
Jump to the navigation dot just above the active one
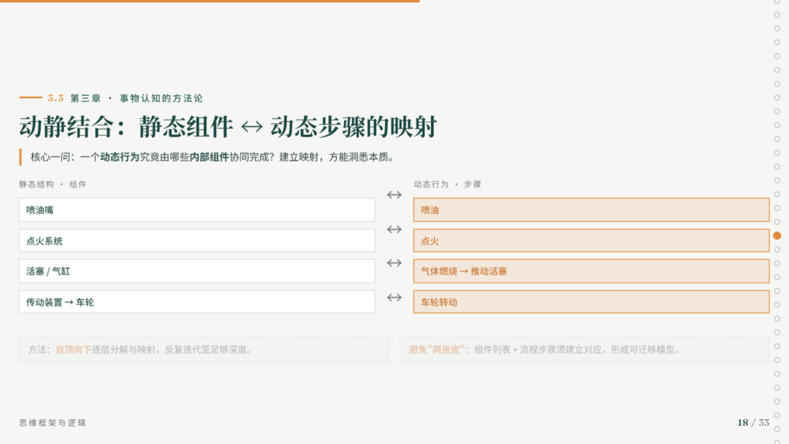777,222
